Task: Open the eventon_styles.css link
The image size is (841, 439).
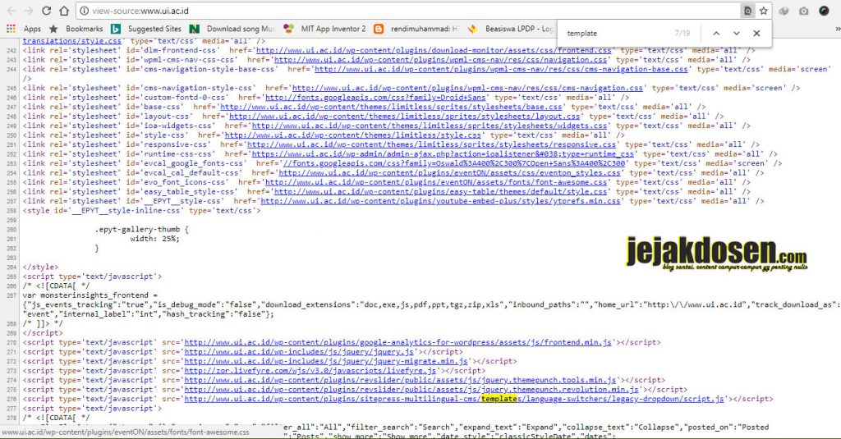Action: [449, 172]
